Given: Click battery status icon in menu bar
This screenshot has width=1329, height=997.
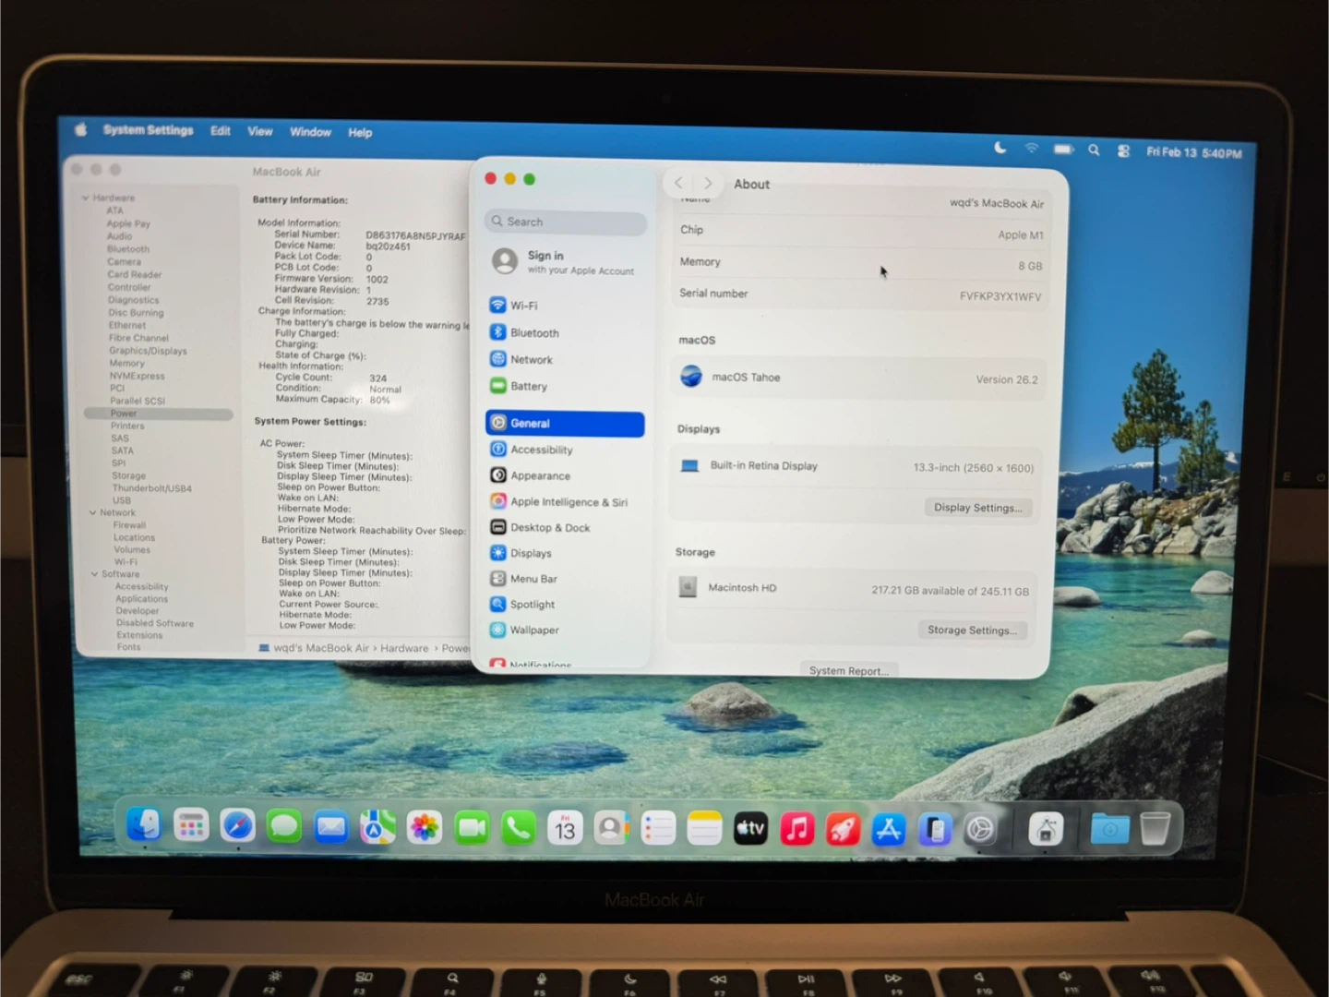Looking at the screenshot, I should point(1063,149).
